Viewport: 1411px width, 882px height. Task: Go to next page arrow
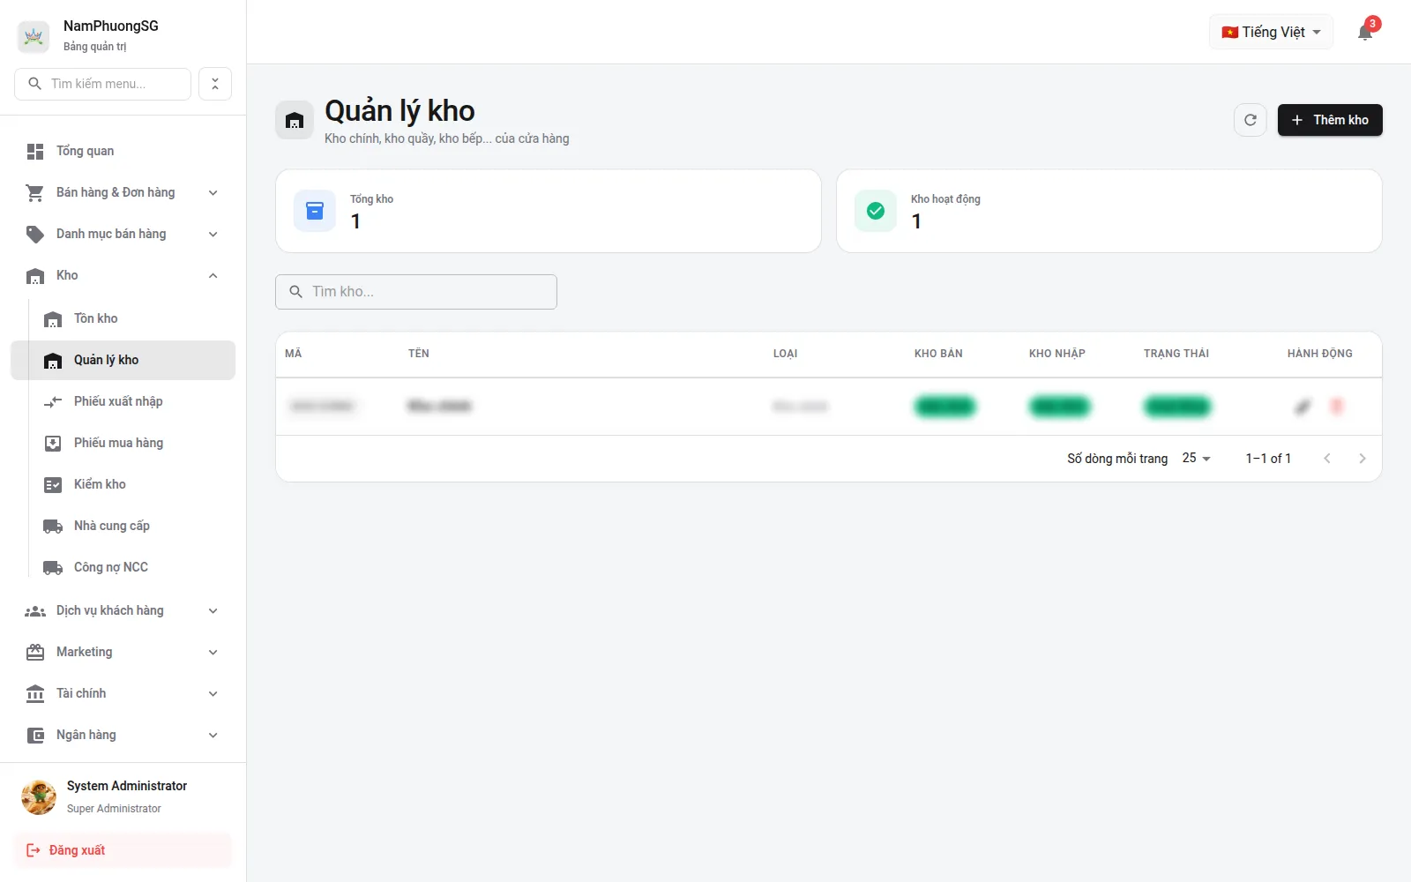[1362, 459]
